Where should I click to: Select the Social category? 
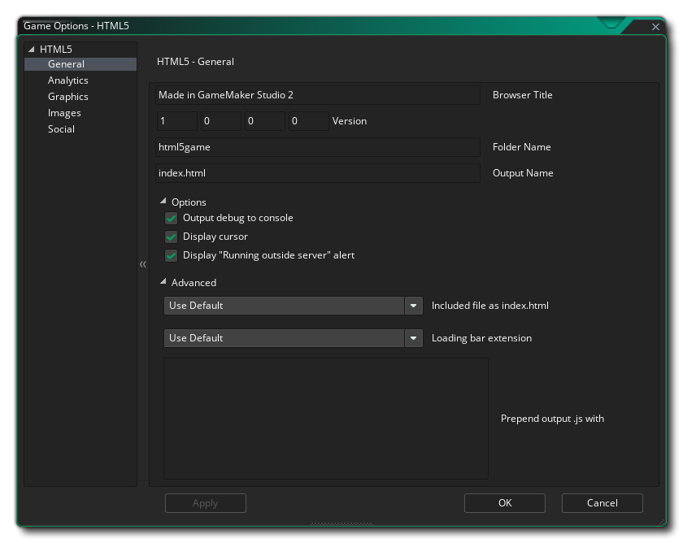click(x=61, y=128)
